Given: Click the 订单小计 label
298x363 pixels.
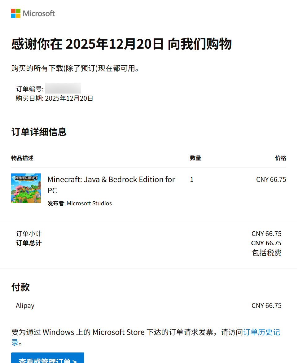Looking at the screenshot, I should 29,234.
